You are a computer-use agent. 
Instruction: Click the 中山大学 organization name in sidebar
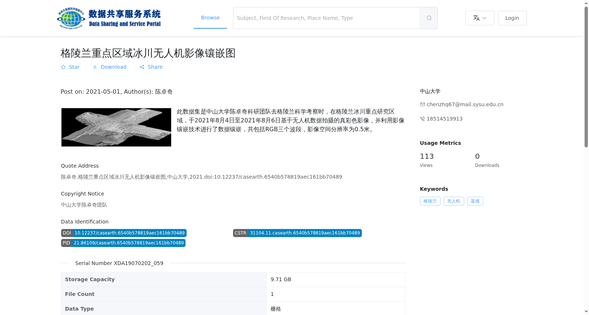[x=430, y=91]
